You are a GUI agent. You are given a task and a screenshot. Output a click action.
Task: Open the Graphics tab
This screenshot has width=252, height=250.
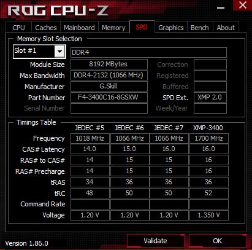tap(171, 28)
